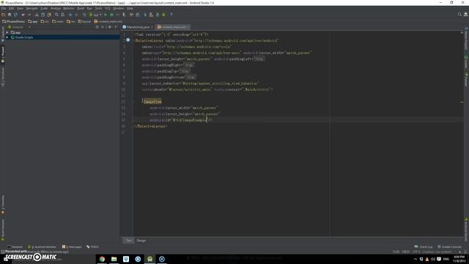Switch to the Design layout tab
469x264 pixels.
141,241
